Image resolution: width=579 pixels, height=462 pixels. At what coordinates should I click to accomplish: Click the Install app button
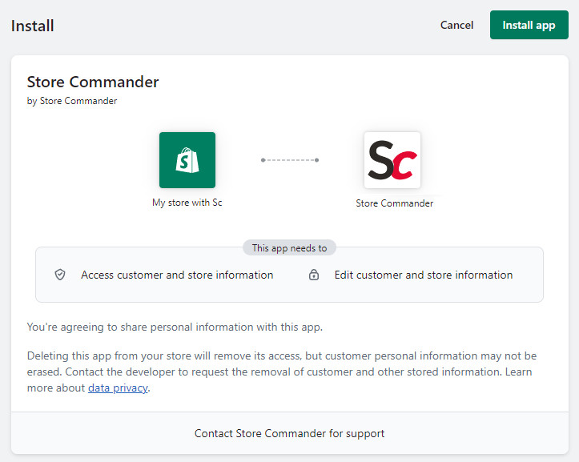[x=529, y=25]
